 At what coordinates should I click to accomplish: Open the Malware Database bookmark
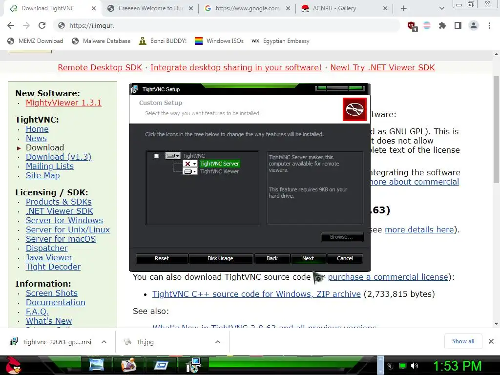(x=101, y=41)
